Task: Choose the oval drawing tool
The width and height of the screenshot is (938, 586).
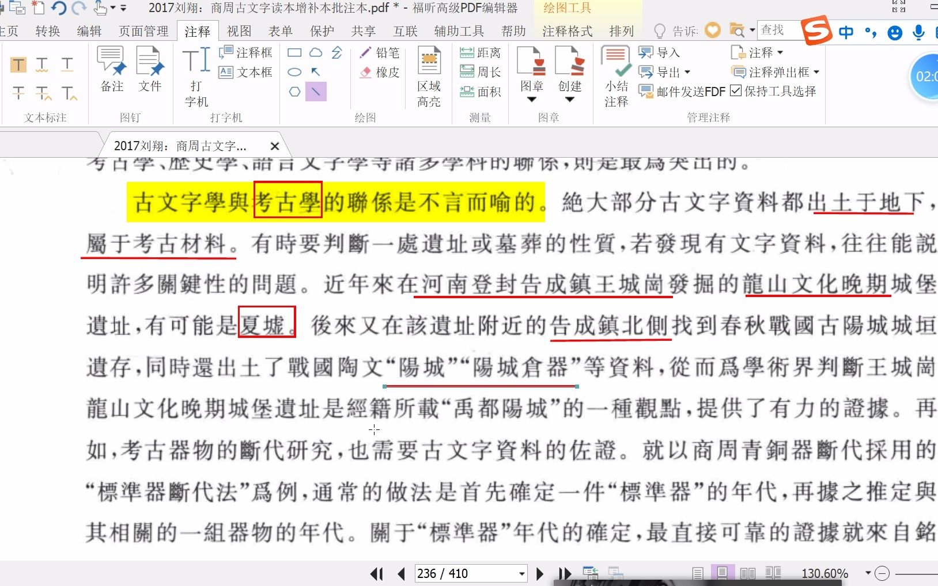Action: click(x=294, y=72)
